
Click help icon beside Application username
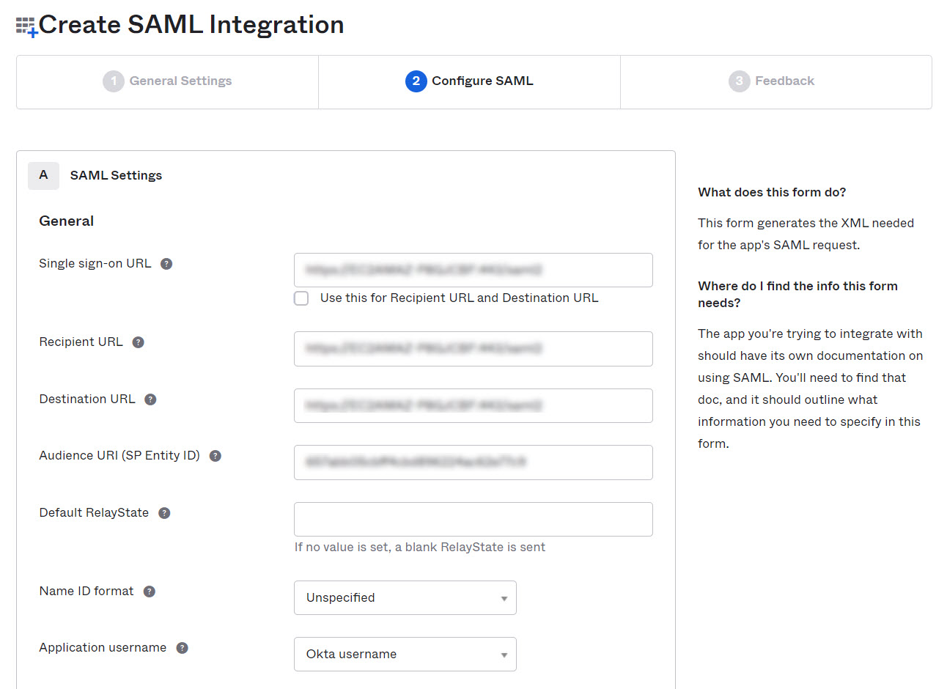pos(182,648)
